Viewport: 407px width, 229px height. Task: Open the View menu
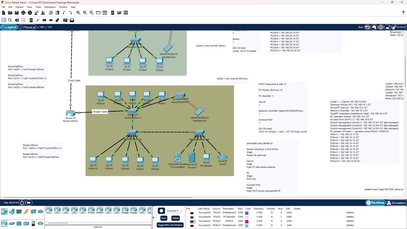[29, 7]
